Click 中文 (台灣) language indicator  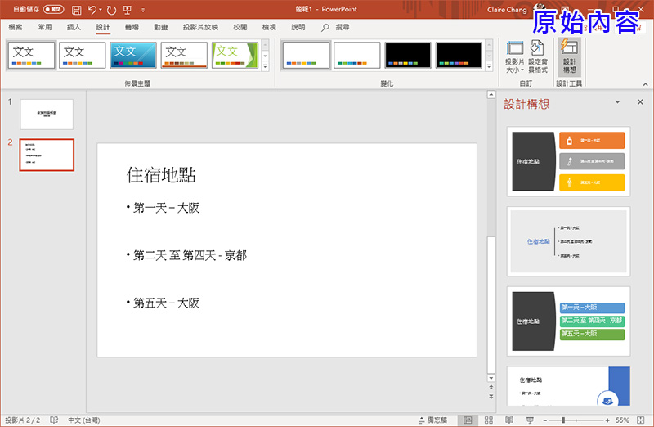point(84,420)
